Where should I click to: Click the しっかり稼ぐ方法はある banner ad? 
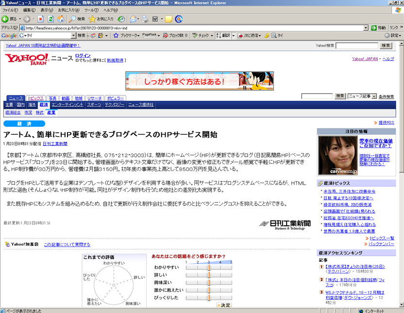click(200, 81)
